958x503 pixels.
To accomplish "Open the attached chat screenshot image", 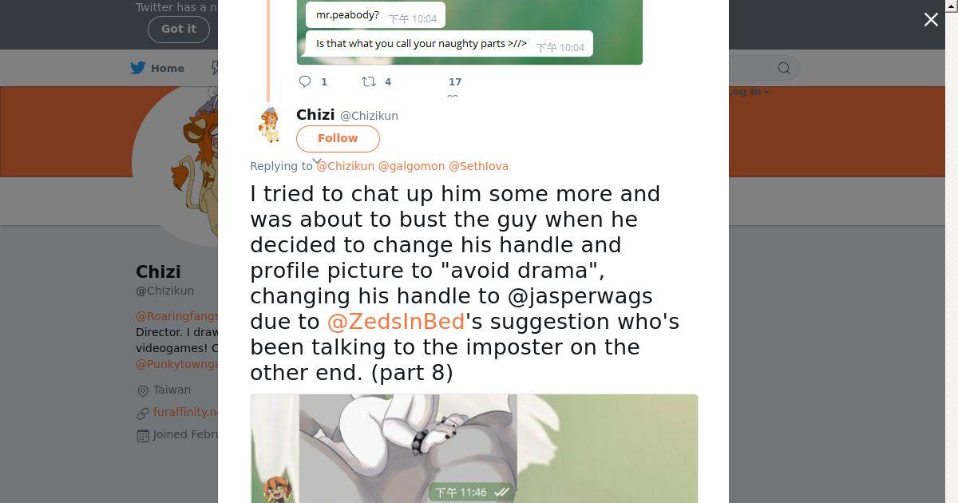I will click(474, 448).
